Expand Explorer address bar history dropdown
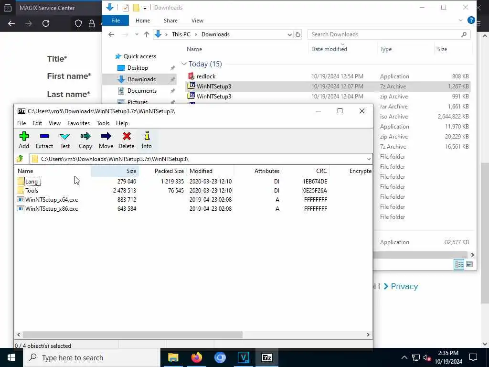The width and height of the screenshot is (489, 367). pyautogui.click(x=290, y=34)
